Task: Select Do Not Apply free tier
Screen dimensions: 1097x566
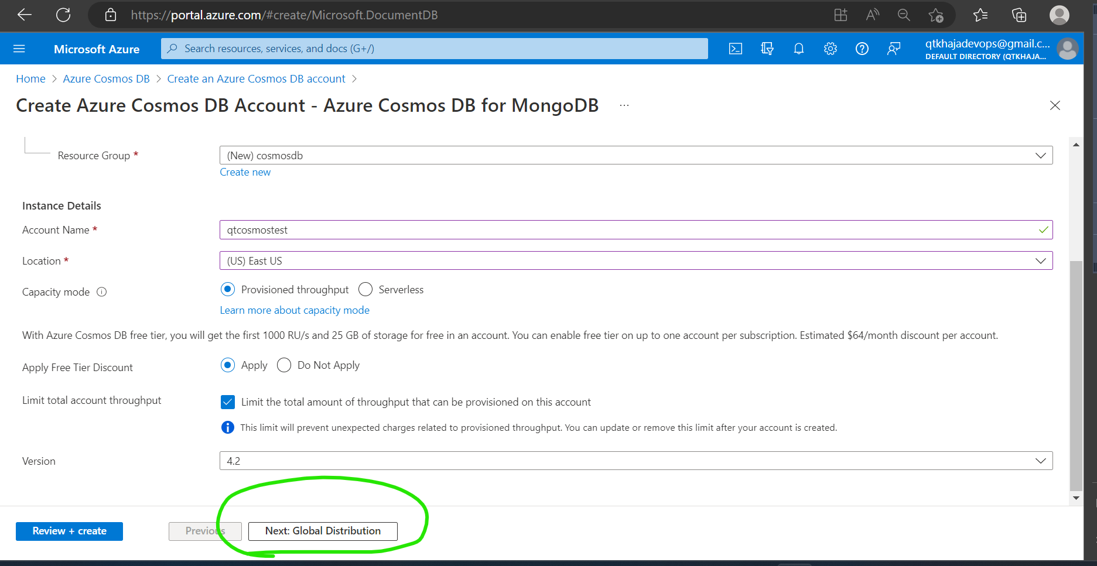Action: pyautogui.click(x=284, y=365)
